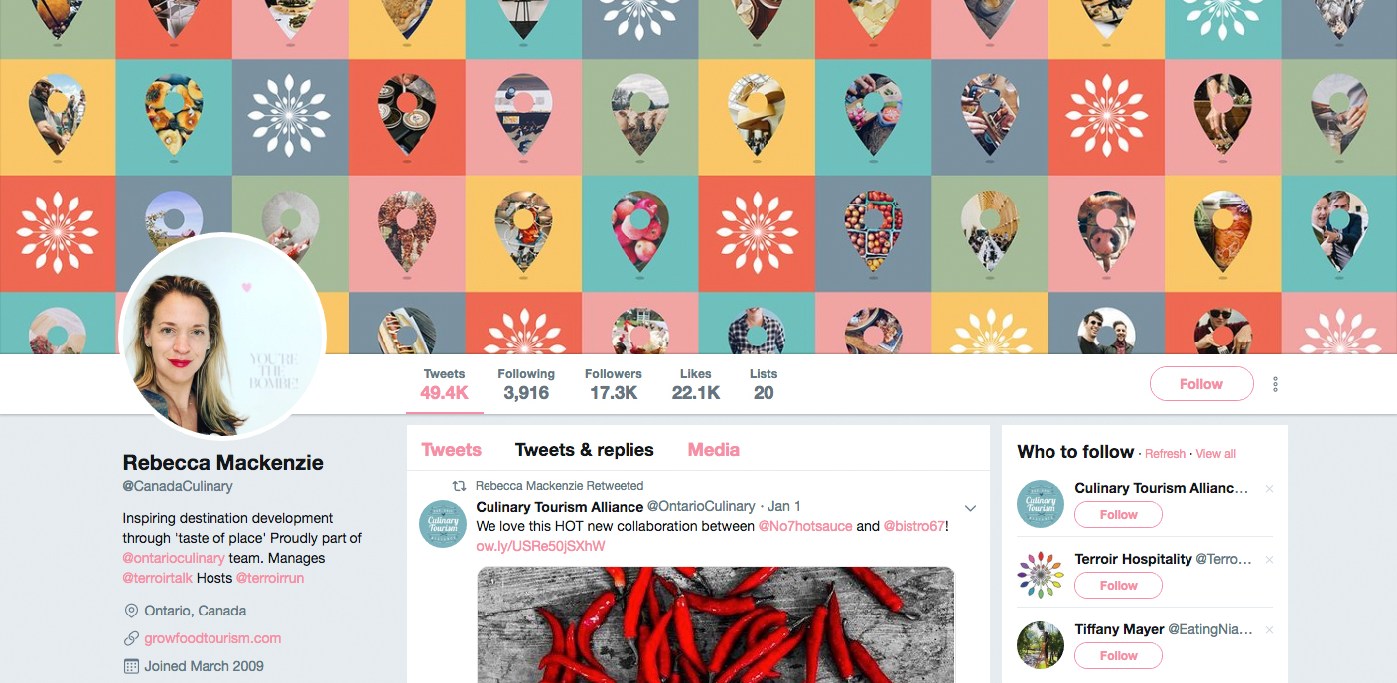Viewport: 1397px width, 683px height.
Task: Click Culinary Tourism Alliance avatar in tweet
Action: coord(443,523)
